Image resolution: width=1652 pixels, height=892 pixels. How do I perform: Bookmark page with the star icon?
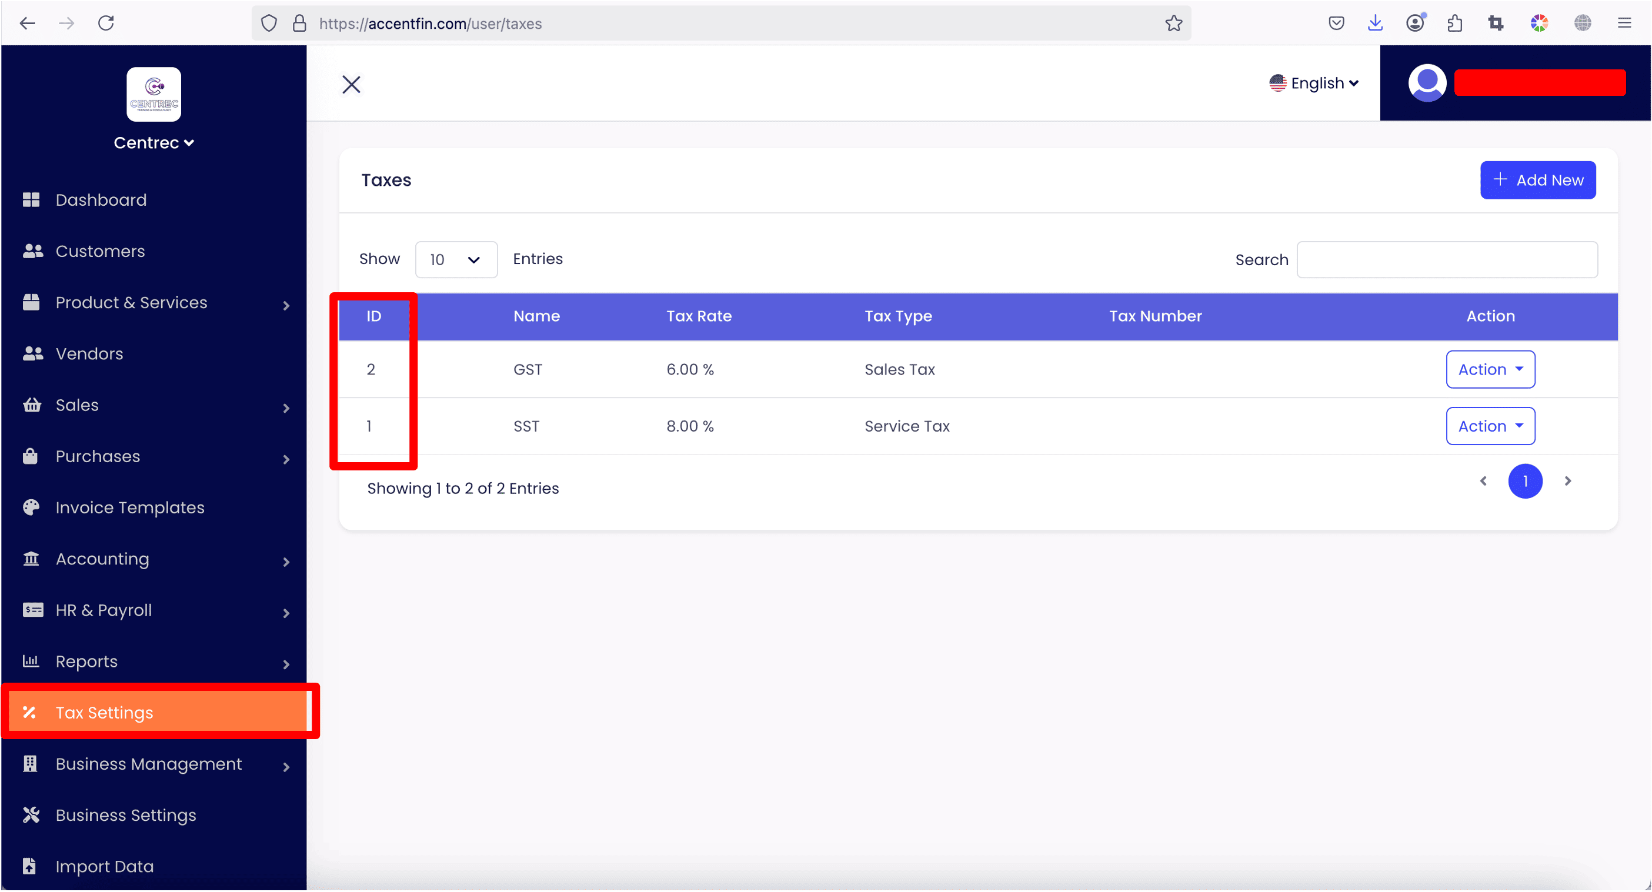point(1174,24)
